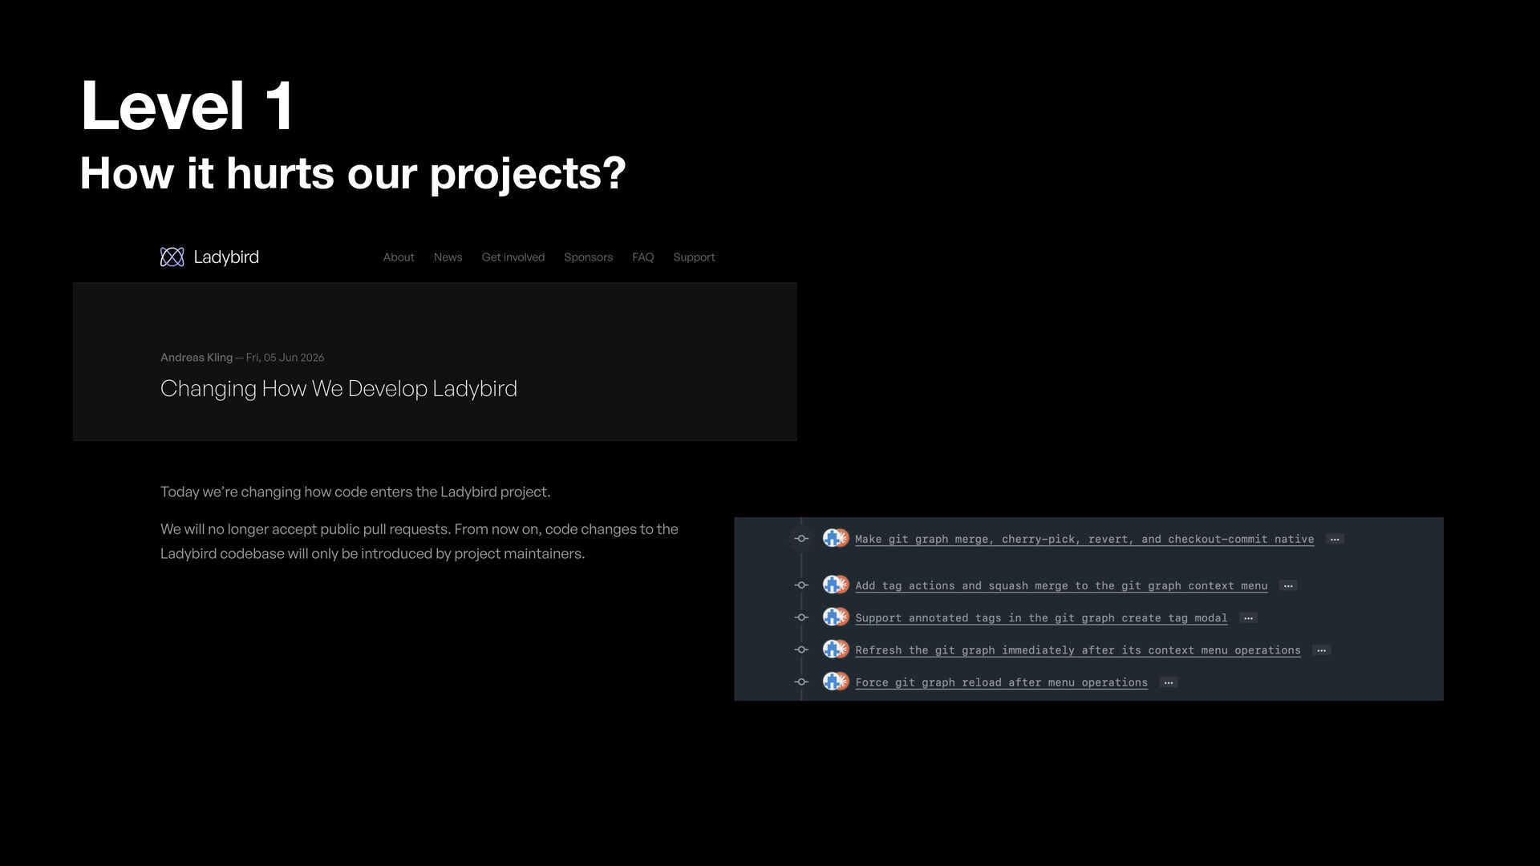The height and width of the screenshot is (866, 1540).
Task: Click author avatar on 'Force git graph reload' commit
Action: point(836,682)
